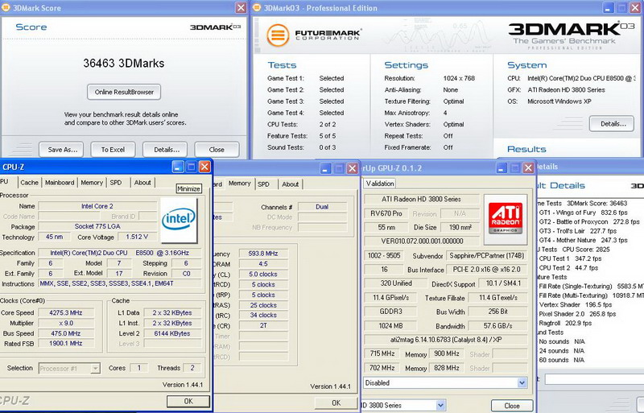Click the Close button in GPU-Z
The height and width of the screenshot is (413, 644).
(x=512, y=405)
